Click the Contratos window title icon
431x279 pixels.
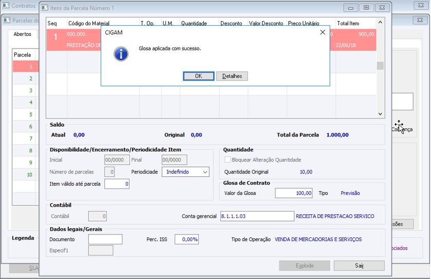point(6,6)
